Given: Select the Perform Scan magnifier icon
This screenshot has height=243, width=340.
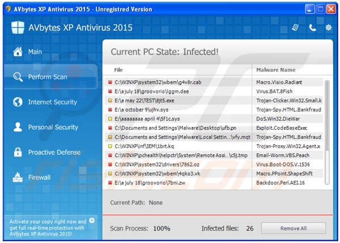Looking at the screenshot, I should coord(18,77).
